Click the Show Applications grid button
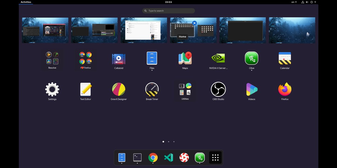The height and width of the screenshot is (168, 337). tap(215, 158)
